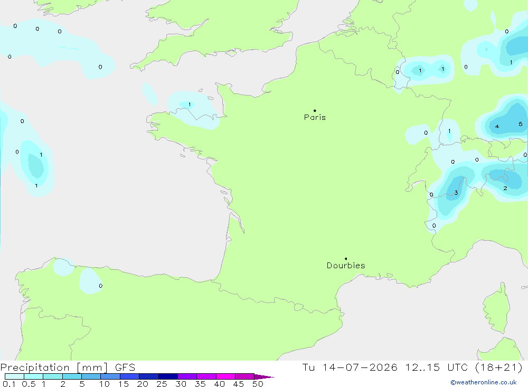Image resolution: width=528 pixels, height=387 pixels.
Task: Select the Paris city label
Action: (x=315, y=117)
